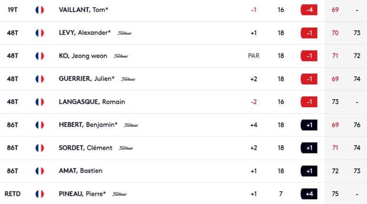Click the Titleist logo beside LEVY, Alexander
The width and height of the screenshot is (367, 204).
[x=124, y=33]
